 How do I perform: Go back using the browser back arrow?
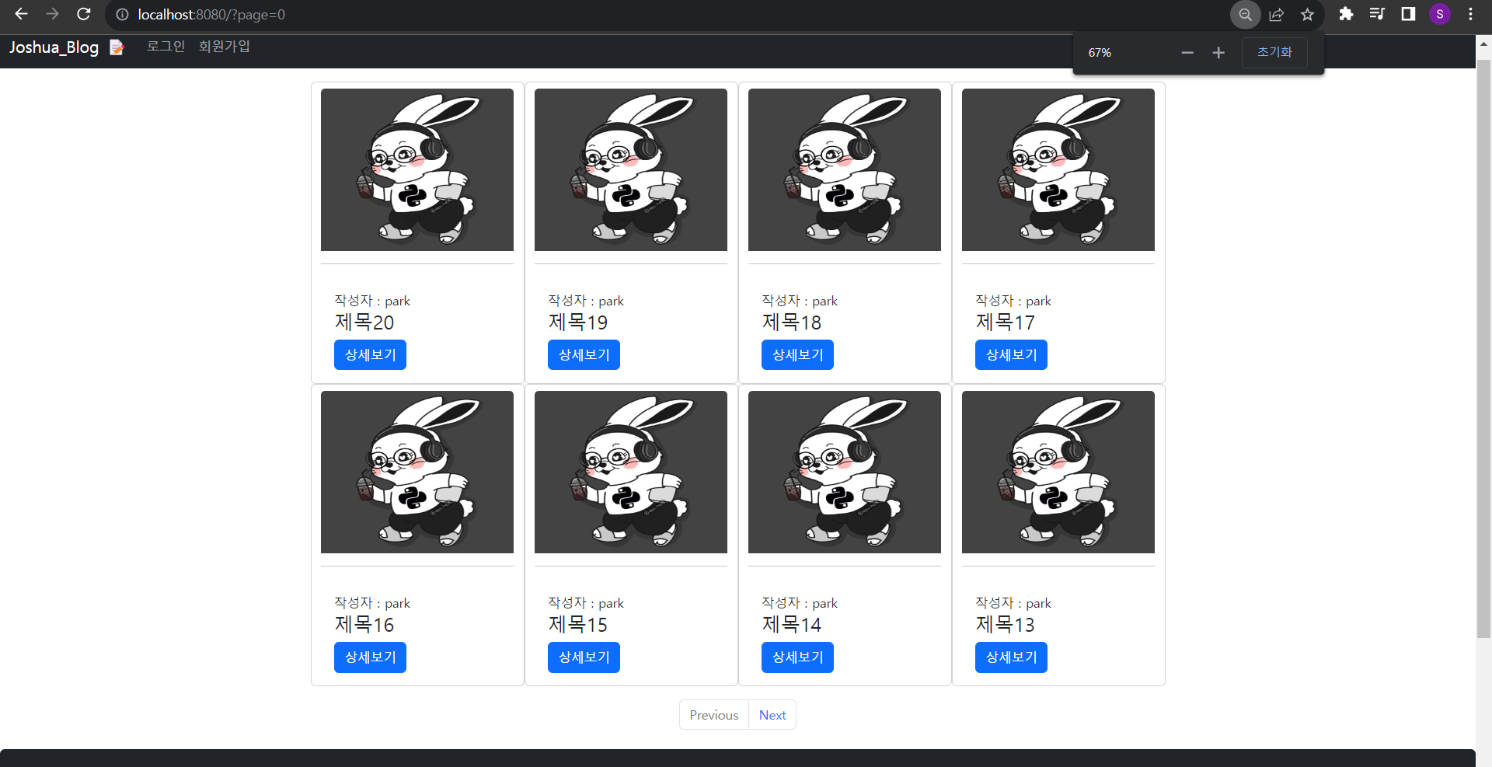tap(21, 14)
